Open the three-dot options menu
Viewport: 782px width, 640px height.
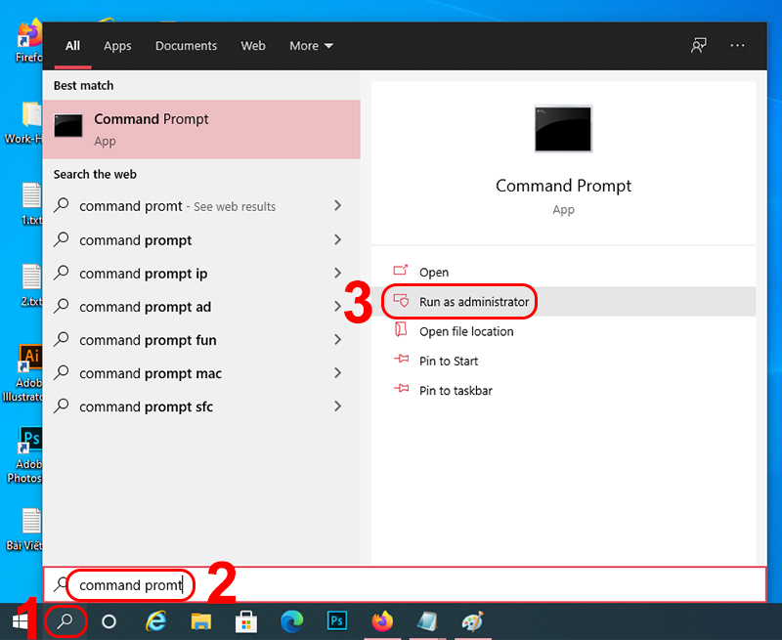tap(737, 46)
